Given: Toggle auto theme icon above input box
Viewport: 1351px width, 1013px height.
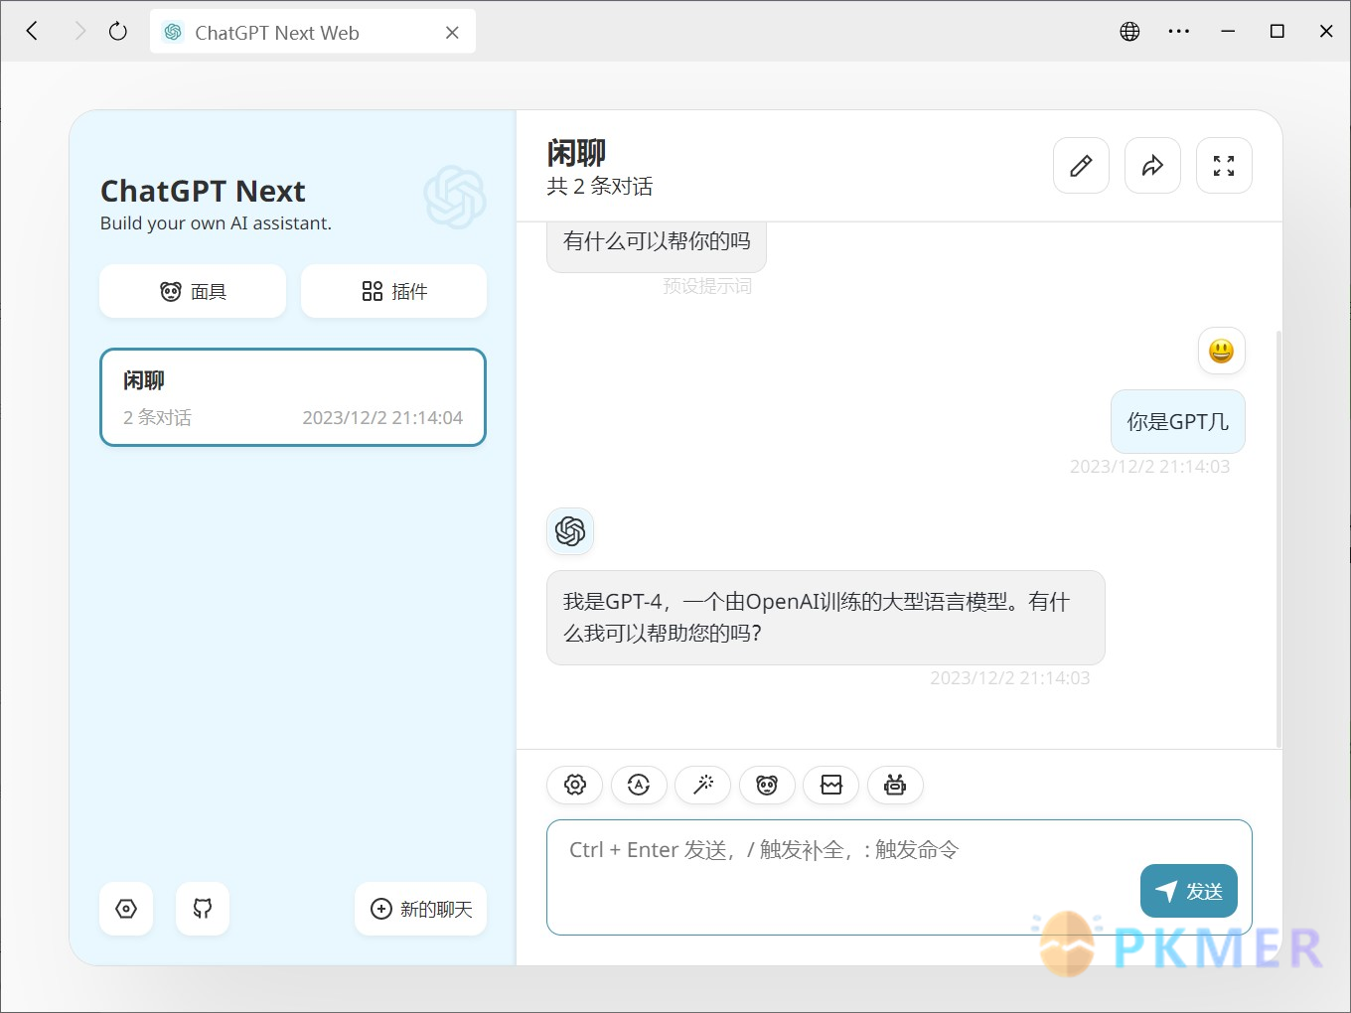Looking at the screenshot, I should tap(639, 786).
